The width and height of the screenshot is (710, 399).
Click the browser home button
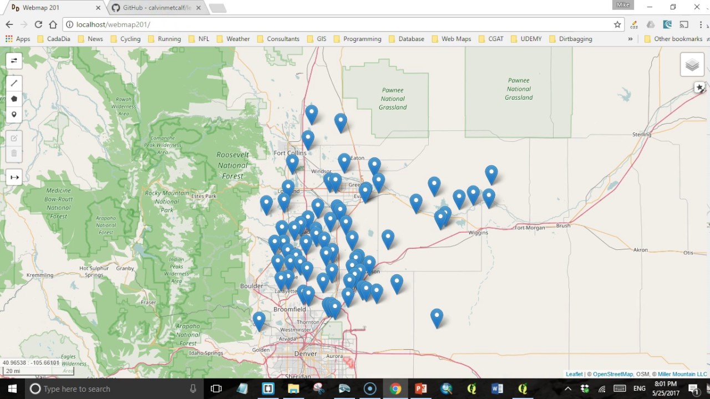53,24
